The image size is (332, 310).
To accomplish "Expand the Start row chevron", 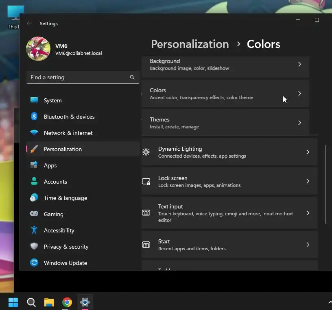I will 308,245.
